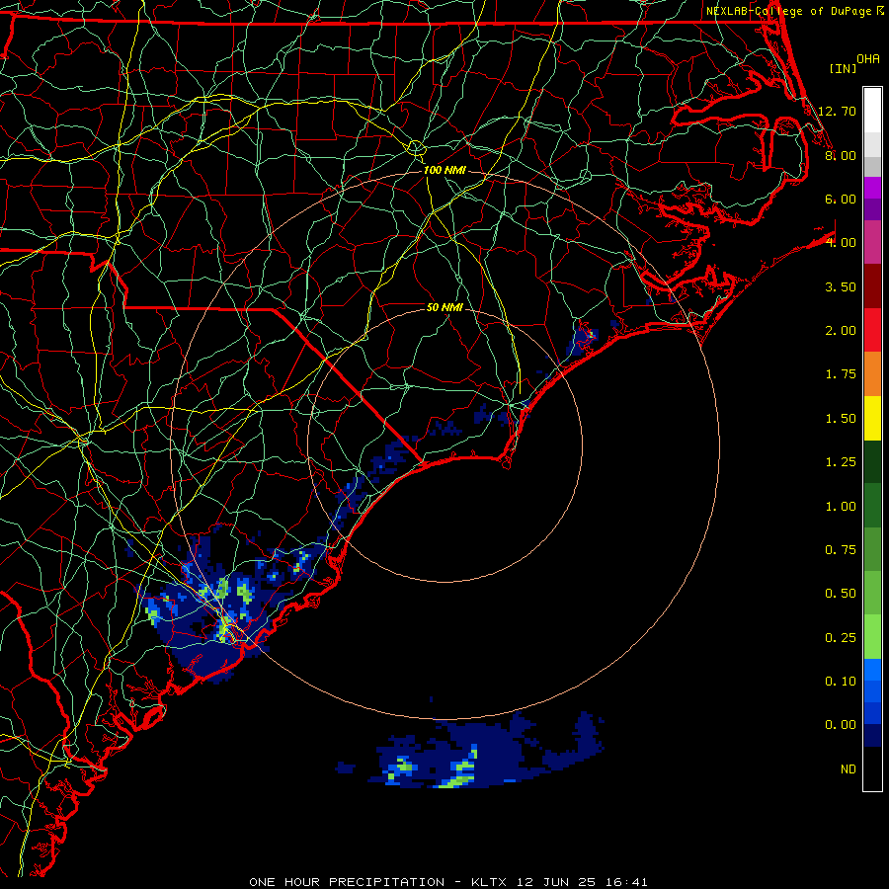Select the 50 NMI range ring label
Image resolution: width=889 pixels, height=889 pixels.
pos(444,307)
